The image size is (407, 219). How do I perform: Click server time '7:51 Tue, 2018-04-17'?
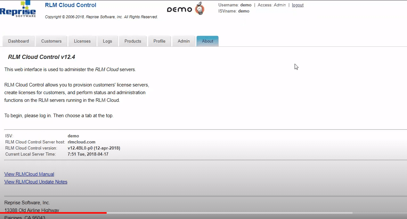tap(88, 154)
